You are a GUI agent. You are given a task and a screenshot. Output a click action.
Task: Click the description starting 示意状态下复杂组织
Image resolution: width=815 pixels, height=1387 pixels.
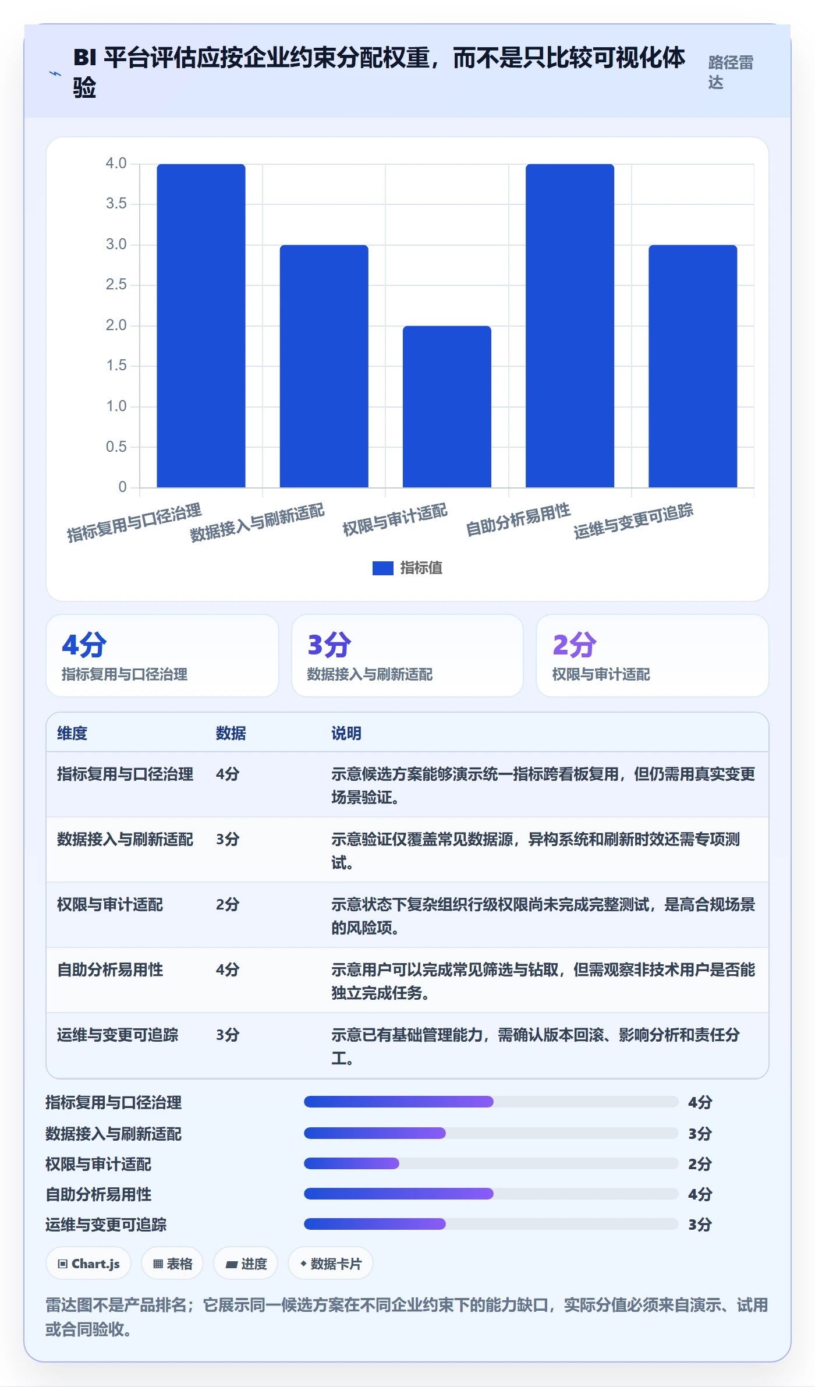tap(543, 916)
